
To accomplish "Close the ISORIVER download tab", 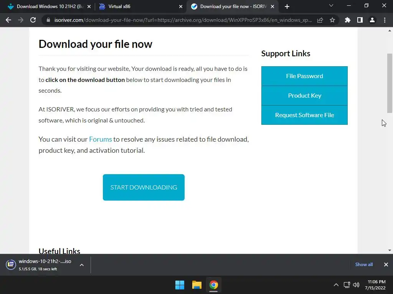I will [272, 7].
